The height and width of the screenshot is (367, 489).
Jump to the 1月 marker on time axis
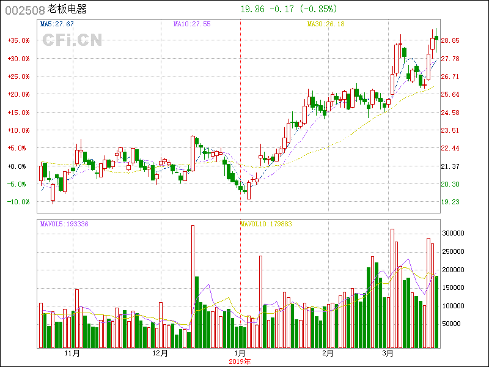[240, 354]
